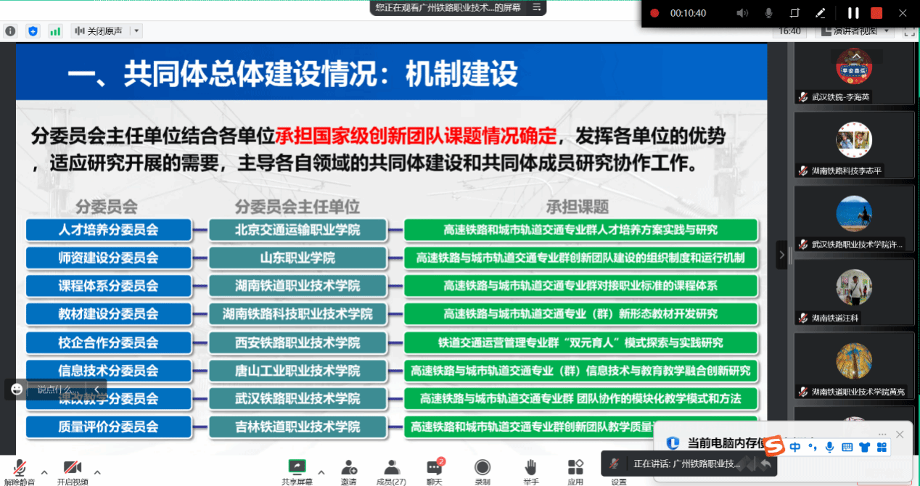The width and height of the screenshot is (920, 486).
Task: Open the 应用 apps icon
Action: [x=575, y=470]
